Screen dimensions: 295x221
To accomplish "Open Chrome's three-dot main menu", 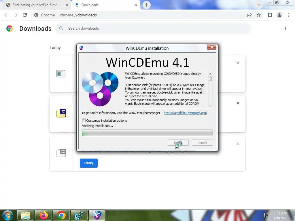I will (289, 15).
